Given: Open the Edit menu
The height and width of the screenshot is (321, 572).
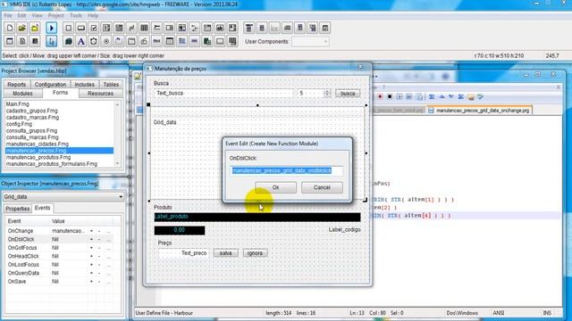Looking at the screenshot, I should [21, 16].
